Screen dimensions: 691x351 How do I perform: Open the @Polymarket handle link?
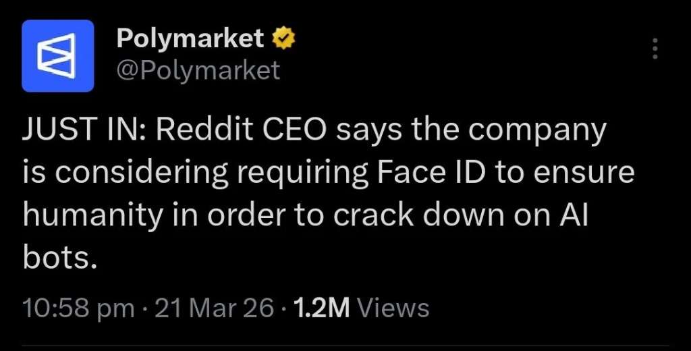coord(198,70)
